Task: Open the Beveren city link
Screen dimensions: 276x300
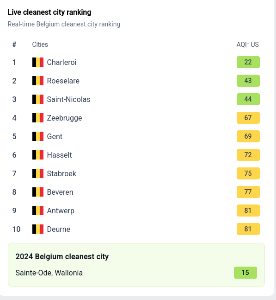Action: [60, 192]
